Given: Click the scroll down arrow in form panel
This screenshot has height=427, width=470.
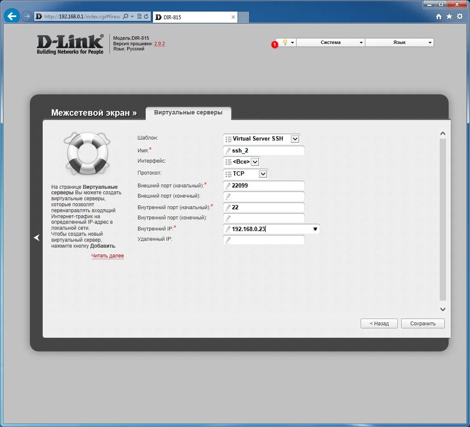Looking at the screenshot, I should (x=443, y=309).
